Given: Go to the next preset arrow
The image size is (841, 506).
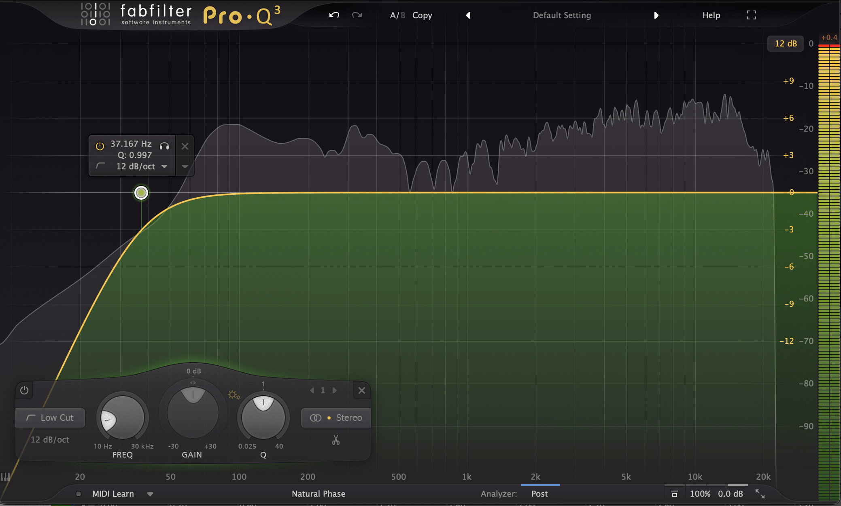Looking at the screenshot, I should pyautogui.click(x=656, y=15).
